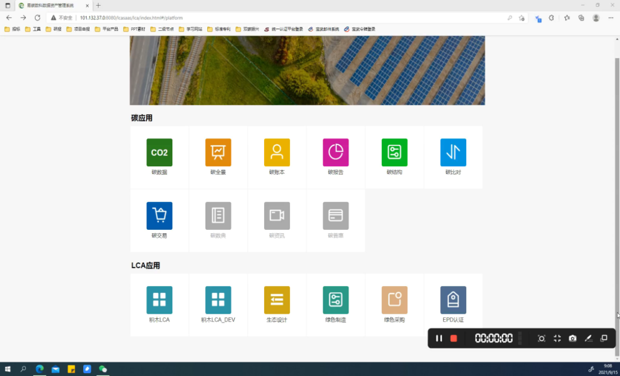This screenshot has height=376, width=620.
Task: Stop recording with the red square button
Action: (x=454, y=338)
